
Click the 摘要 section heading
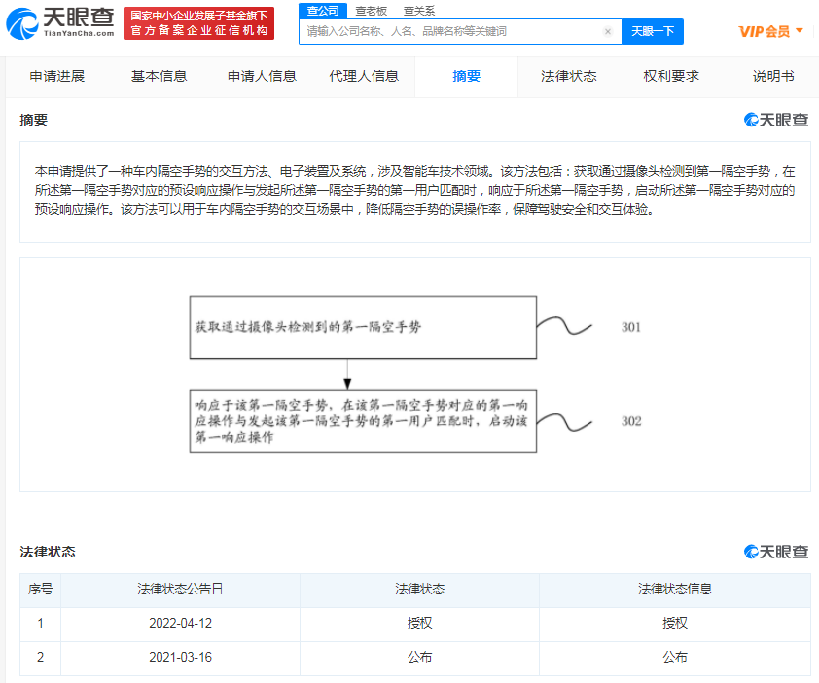coord(33,121)
